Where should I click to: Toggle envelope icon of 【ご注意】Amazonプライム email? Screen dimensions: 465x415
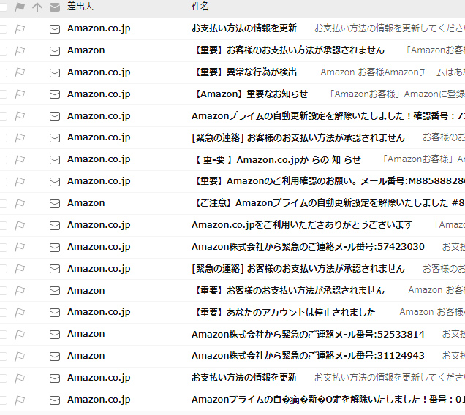tap(55, 204)
